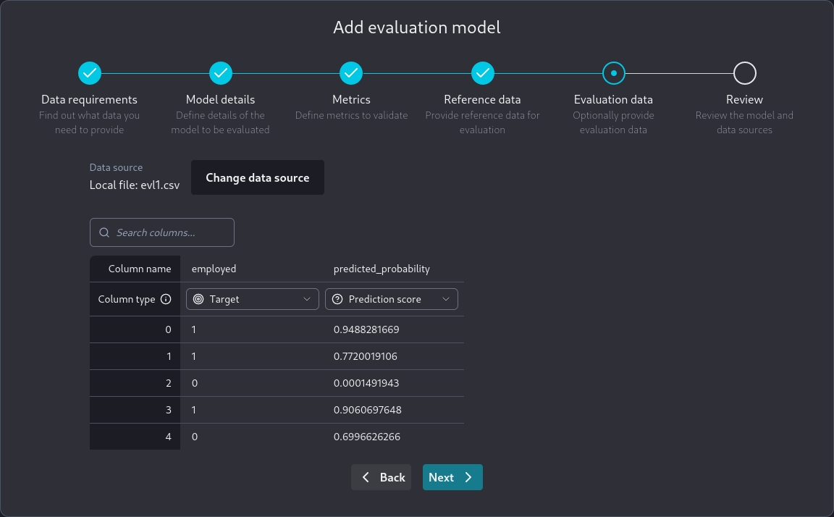Click the Reference data step checkmark icon
This screenshot has width=834, height=517.
483,73
